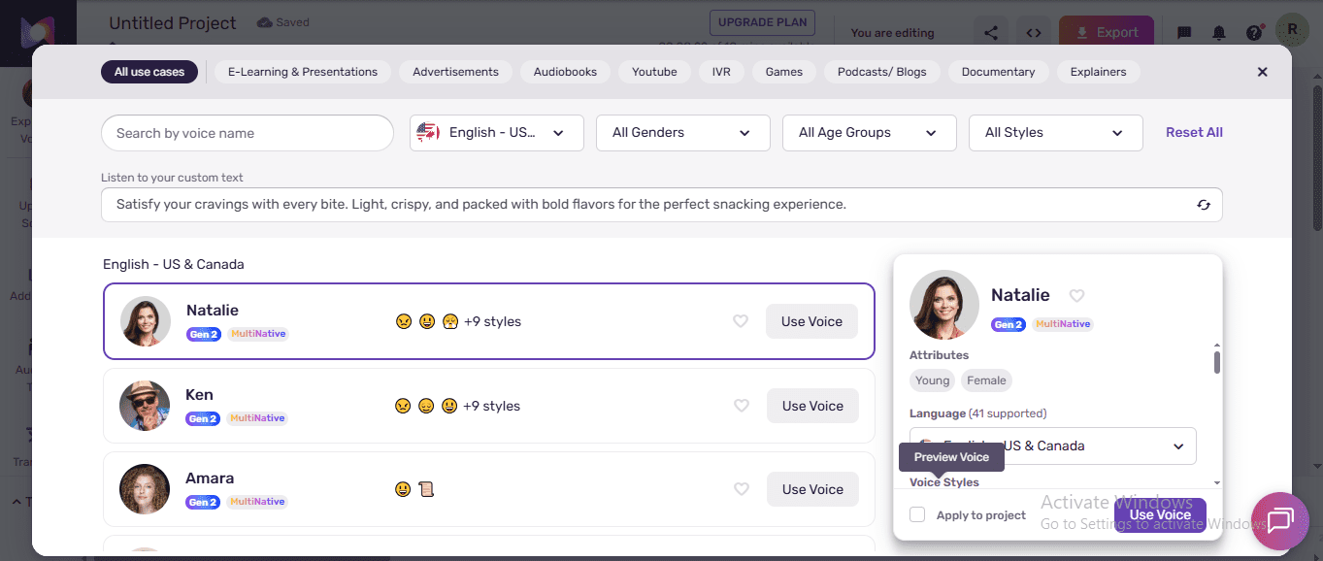This screenshot has width=1323, height=561.
Task: Click Natalie's +9 styles label
Action: (x=492, y=321)
